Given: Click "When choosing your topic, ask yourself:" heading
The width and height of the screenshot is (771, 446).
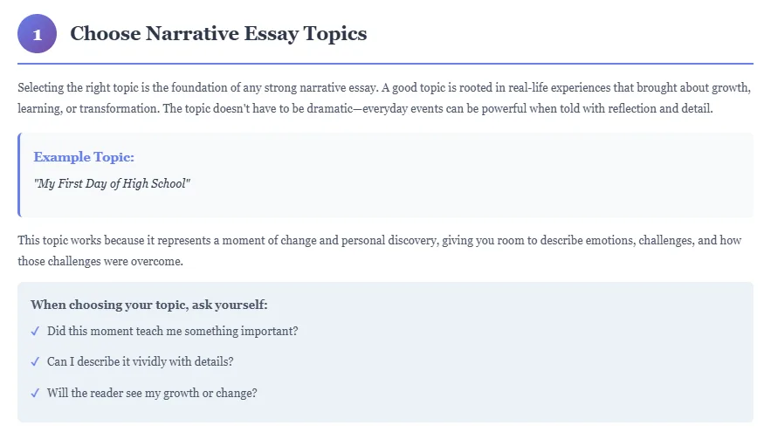Looking at the screenshot, I should point(148,305).
